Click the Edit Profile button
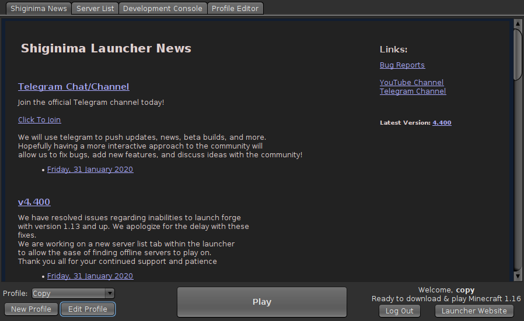Image resolution: width=524 pixels, height=321 pixels. [88, 309]
